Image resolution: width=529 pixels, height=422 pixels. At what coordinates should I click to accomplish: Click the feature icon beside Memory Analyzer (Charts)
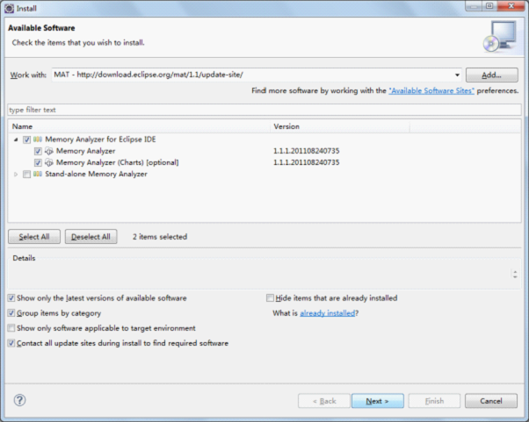point(49,162)
